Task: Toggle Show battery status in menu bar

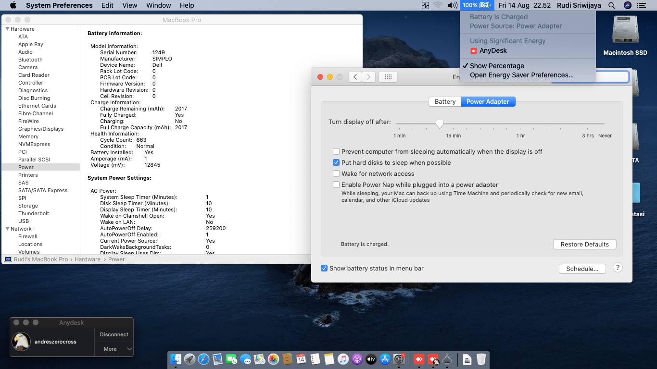Action: (325, 268)
